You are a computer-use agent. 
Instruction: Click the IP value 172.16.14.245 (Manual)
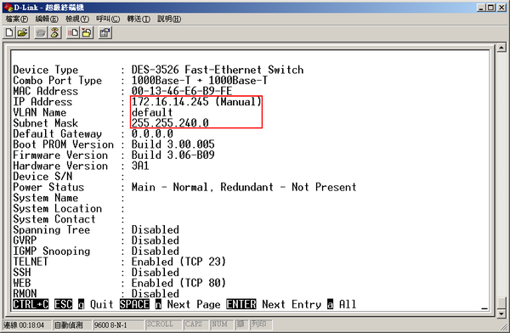coord(196,101)
